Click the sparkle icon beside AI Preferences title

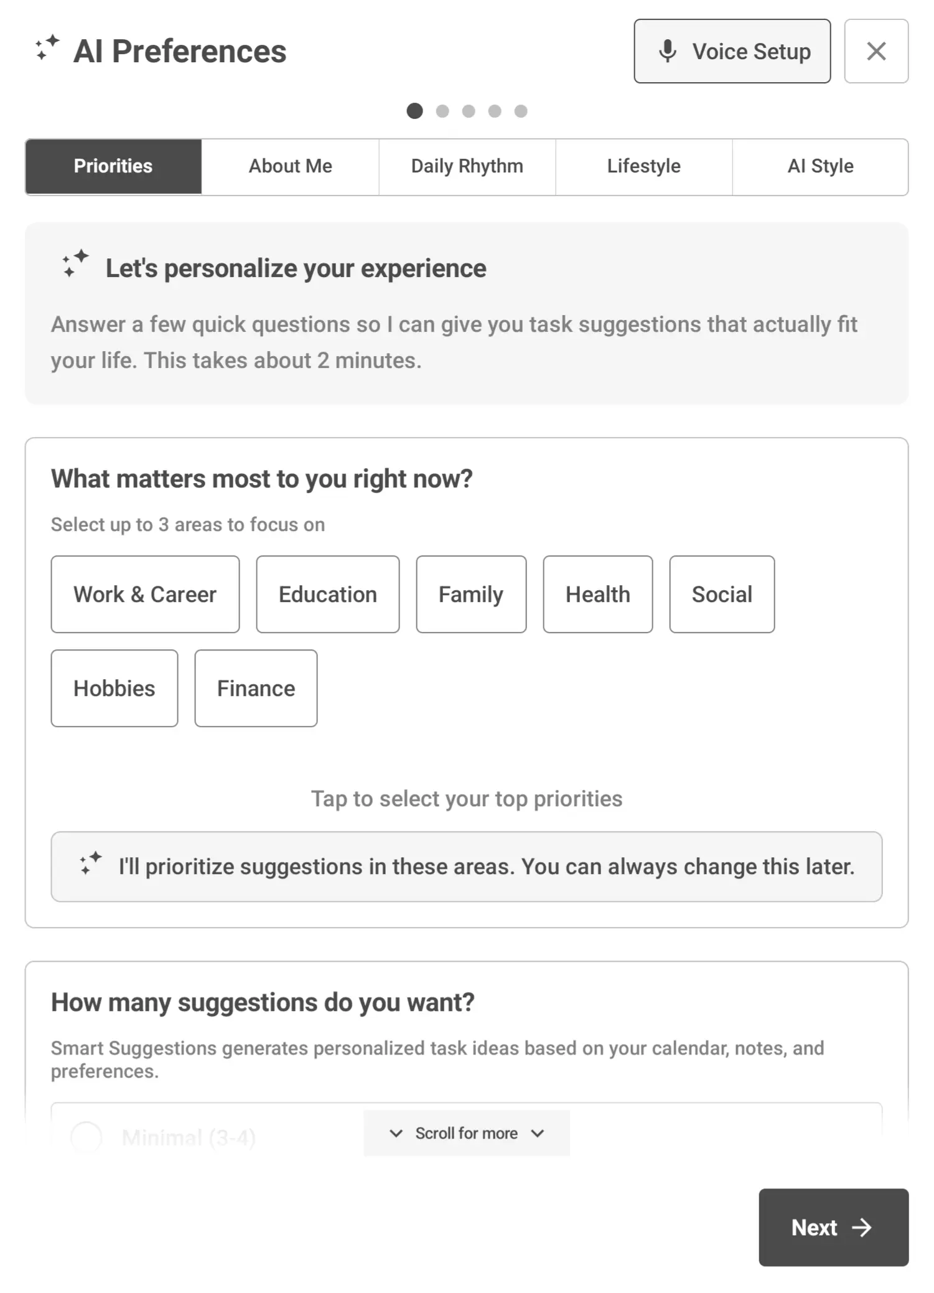pos(46,49)
